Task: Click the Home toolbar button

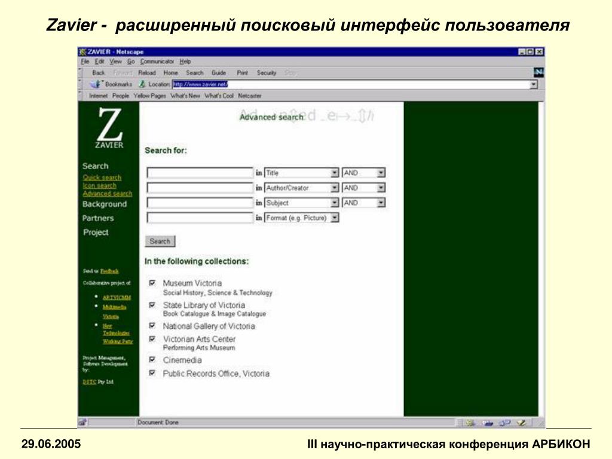Action: point(170,72)
